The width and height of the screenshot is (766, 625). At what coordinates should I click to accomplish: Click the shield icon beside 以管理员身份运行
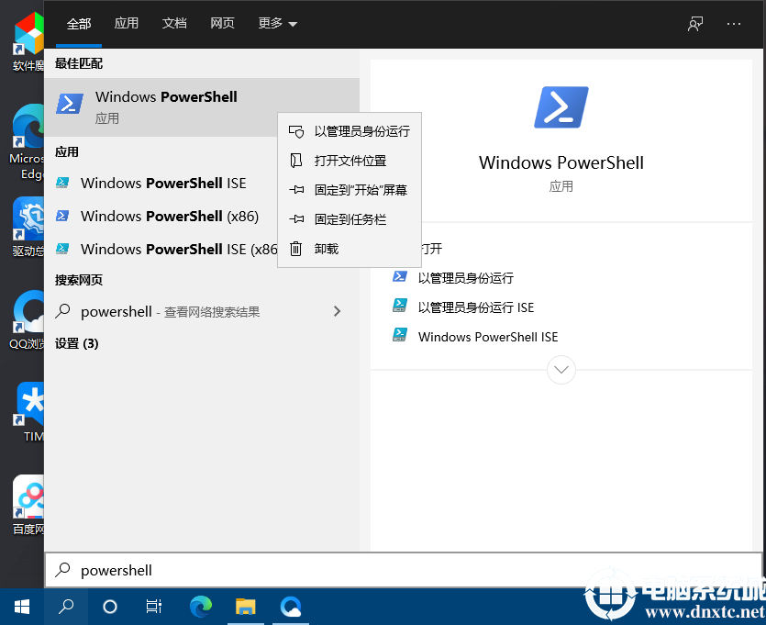(296, 131)
